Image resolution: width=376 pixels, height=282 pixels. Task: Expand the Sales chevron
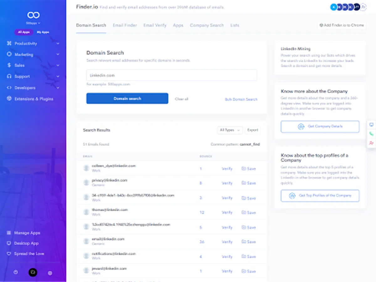(x=58, y=65)
